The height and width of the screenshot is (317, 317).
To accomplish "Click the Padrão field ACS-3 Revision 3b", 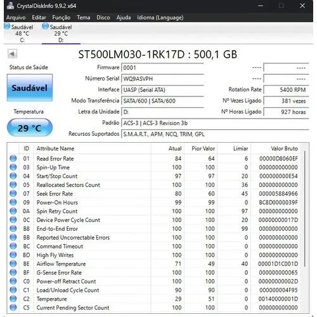I will (x=215, y=123).
